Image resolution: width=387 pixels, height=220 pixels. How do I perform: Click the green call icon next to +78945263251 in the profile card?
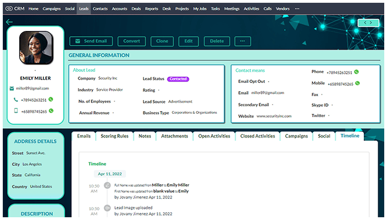click(51, 99)
